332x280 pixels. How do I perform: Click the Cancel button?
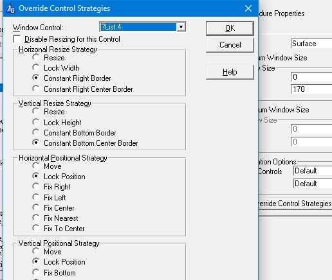tap(230, 45)
